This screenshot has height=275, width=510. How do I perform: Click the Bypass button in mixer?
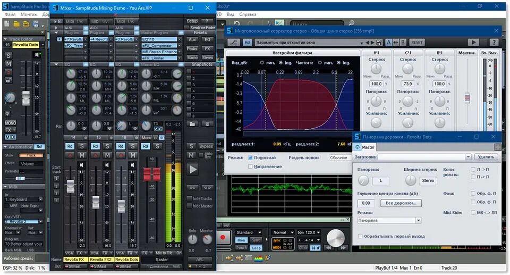[x=206, y=146]
